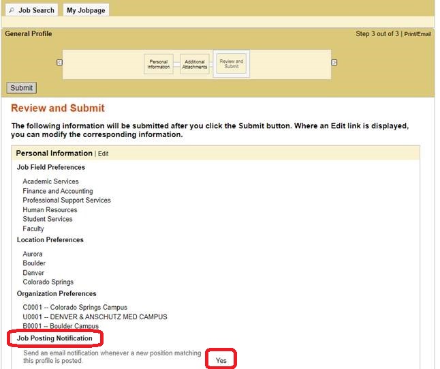Screen dimensions: 440x369
Task: Click the Edit link beside Personal Information
Action: pos(103,153)
